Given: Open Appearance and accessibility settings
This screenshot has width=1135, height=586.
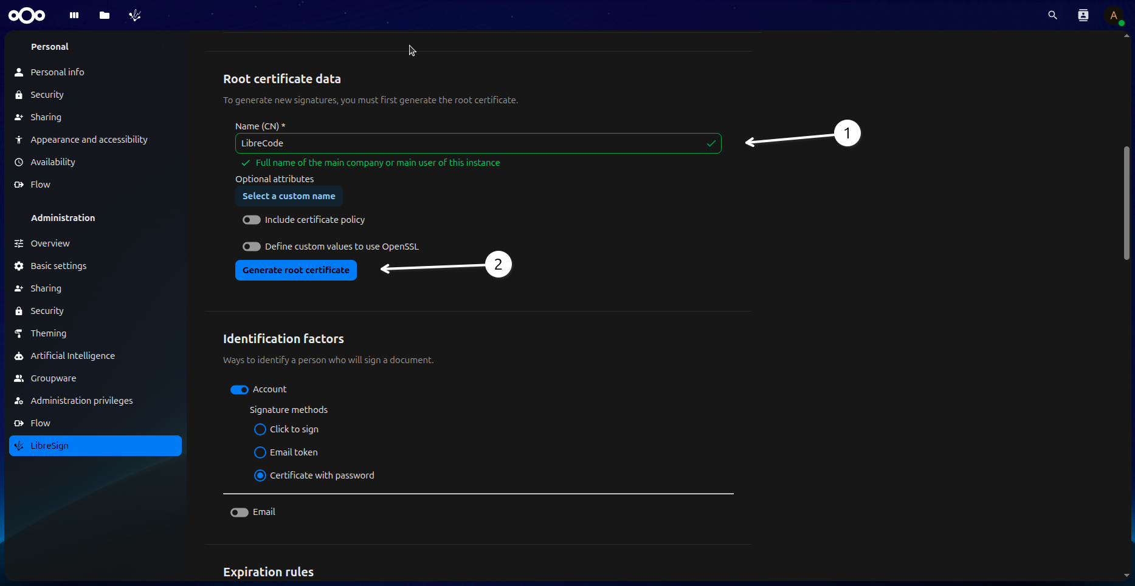Looking at the screenshot, I should click(95, 140).
